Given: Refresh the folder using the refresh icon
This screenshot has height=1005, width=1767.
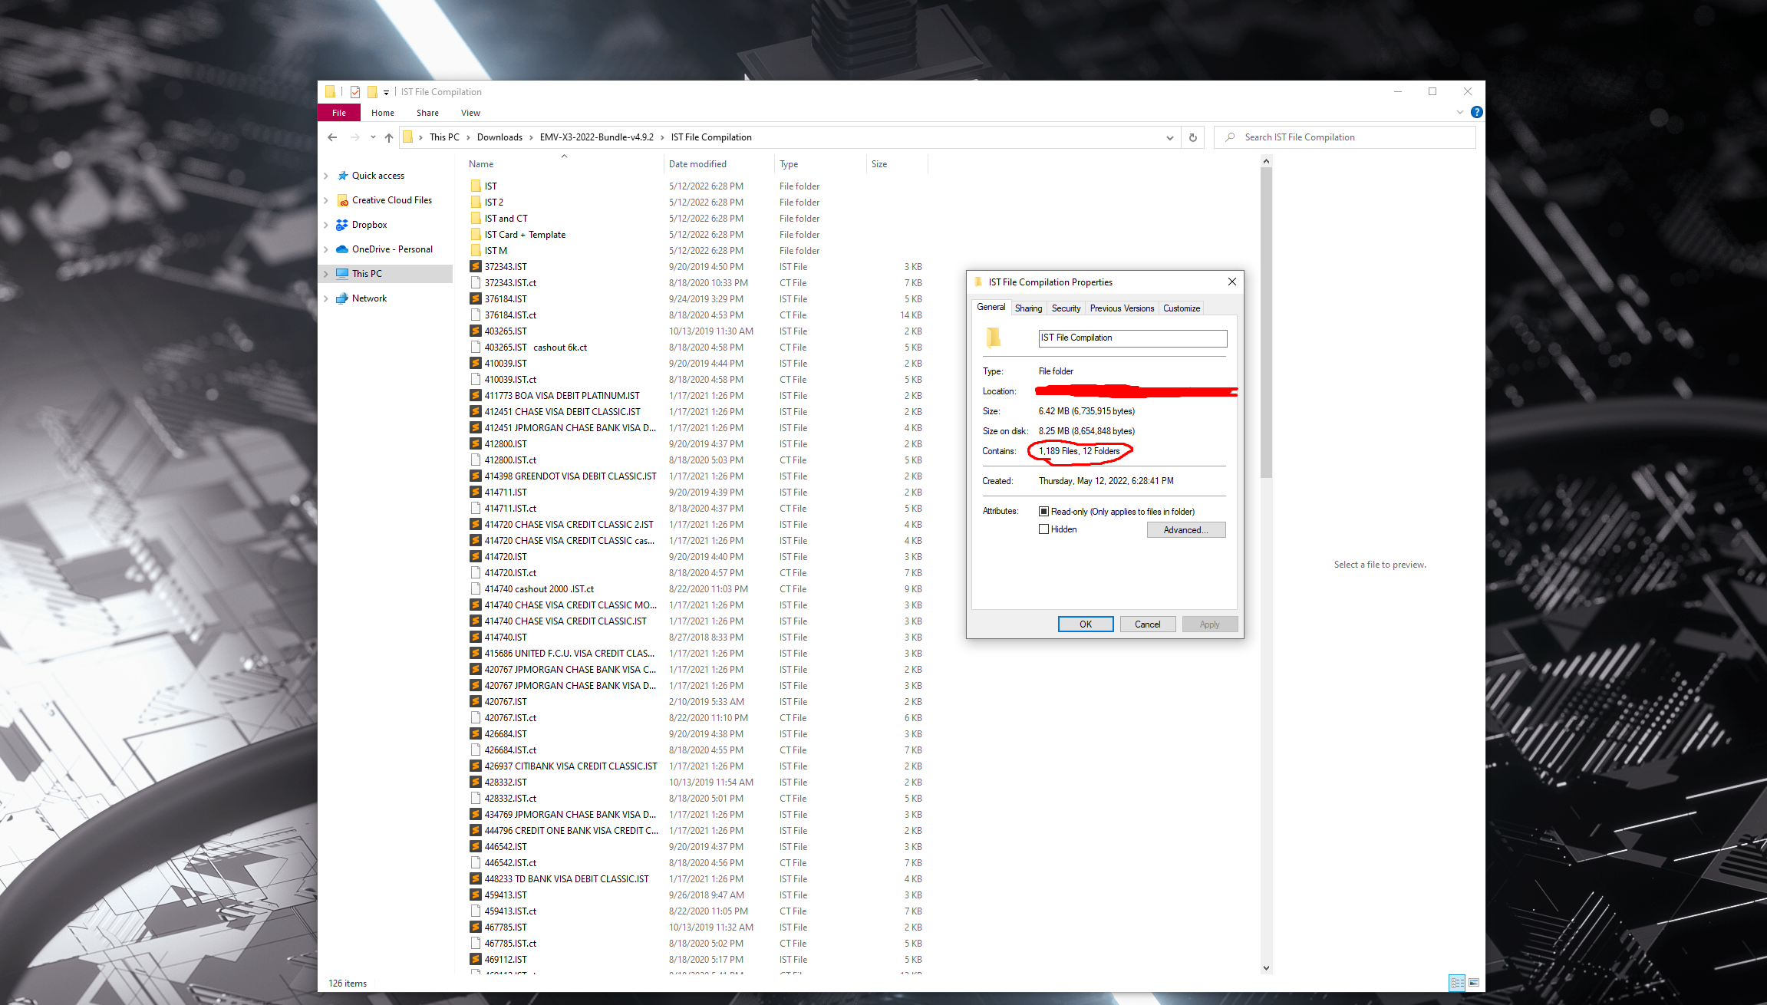Looking at the screenshot, I should [x=1192, y=137].
